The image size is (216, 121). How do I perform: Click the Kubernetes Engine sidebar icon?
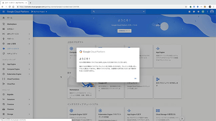click(4, 74)
